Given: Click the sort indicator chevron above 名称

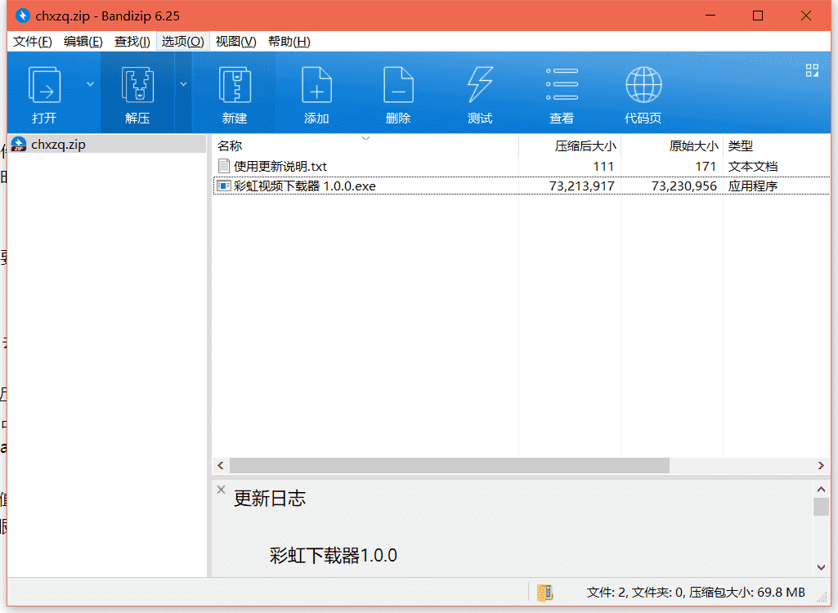Looking at the screenshot, I should coord(365,138).
